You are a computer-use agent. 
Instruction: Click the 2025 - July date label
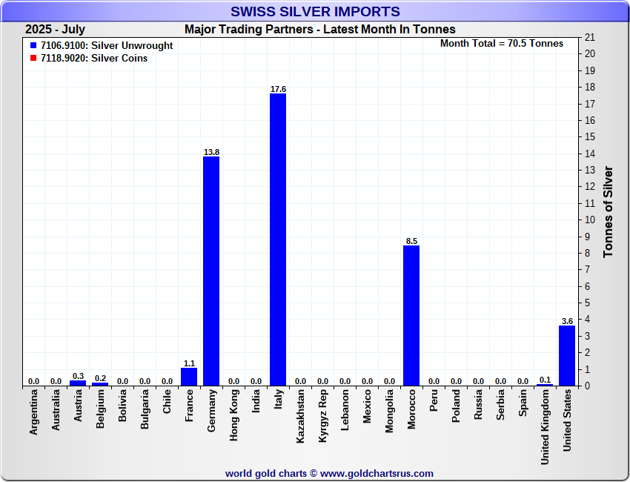point(55,30)
